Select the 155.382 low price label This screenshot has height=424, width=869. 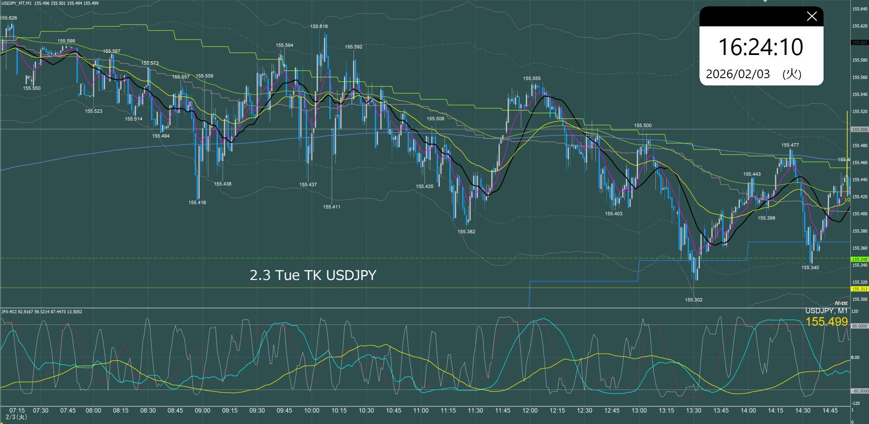coord(466,232)
